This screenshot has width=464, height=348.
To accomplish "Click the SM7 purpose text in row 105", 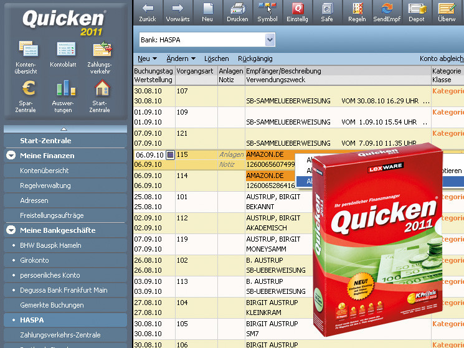I will tap(252, 334).
